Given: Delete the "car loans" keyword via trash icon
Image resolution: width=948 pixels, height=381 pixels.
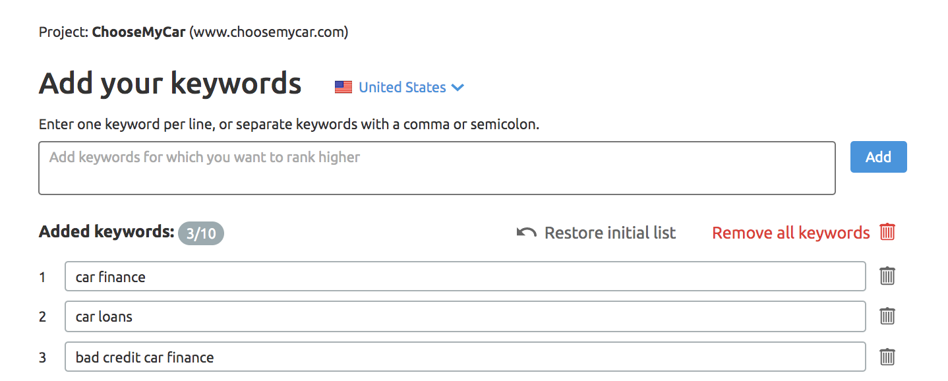Looking at the screenshot, I should pyautogui.click(x=887, y=316).
